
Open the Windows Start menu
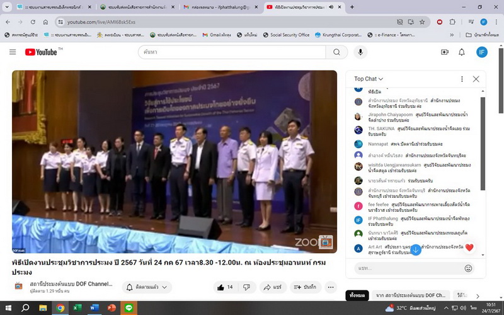coord(8,308)
